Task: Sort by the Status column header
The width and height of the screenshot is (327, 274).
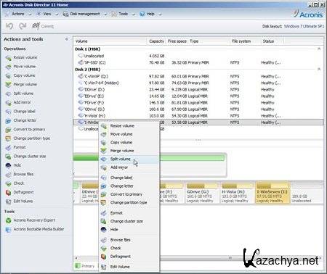Action: pos(272,41)
